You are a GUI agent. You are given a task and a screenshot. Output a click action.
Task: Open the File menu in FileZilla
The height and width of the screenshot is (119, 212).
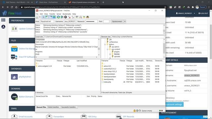pos(37,14)
